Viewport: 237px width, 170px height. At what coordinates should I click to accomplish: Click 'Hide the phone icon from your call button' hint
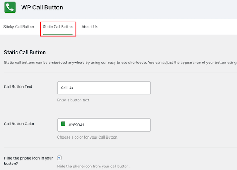(x=93, y=166)
